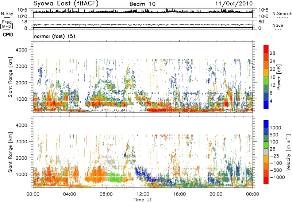Click the "20" label on Power colorbar
292x202 pixels.
tap(272, 69)
